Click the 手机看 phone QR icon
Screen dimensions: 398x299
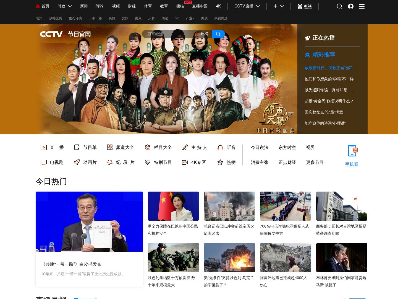click(352, 151)
